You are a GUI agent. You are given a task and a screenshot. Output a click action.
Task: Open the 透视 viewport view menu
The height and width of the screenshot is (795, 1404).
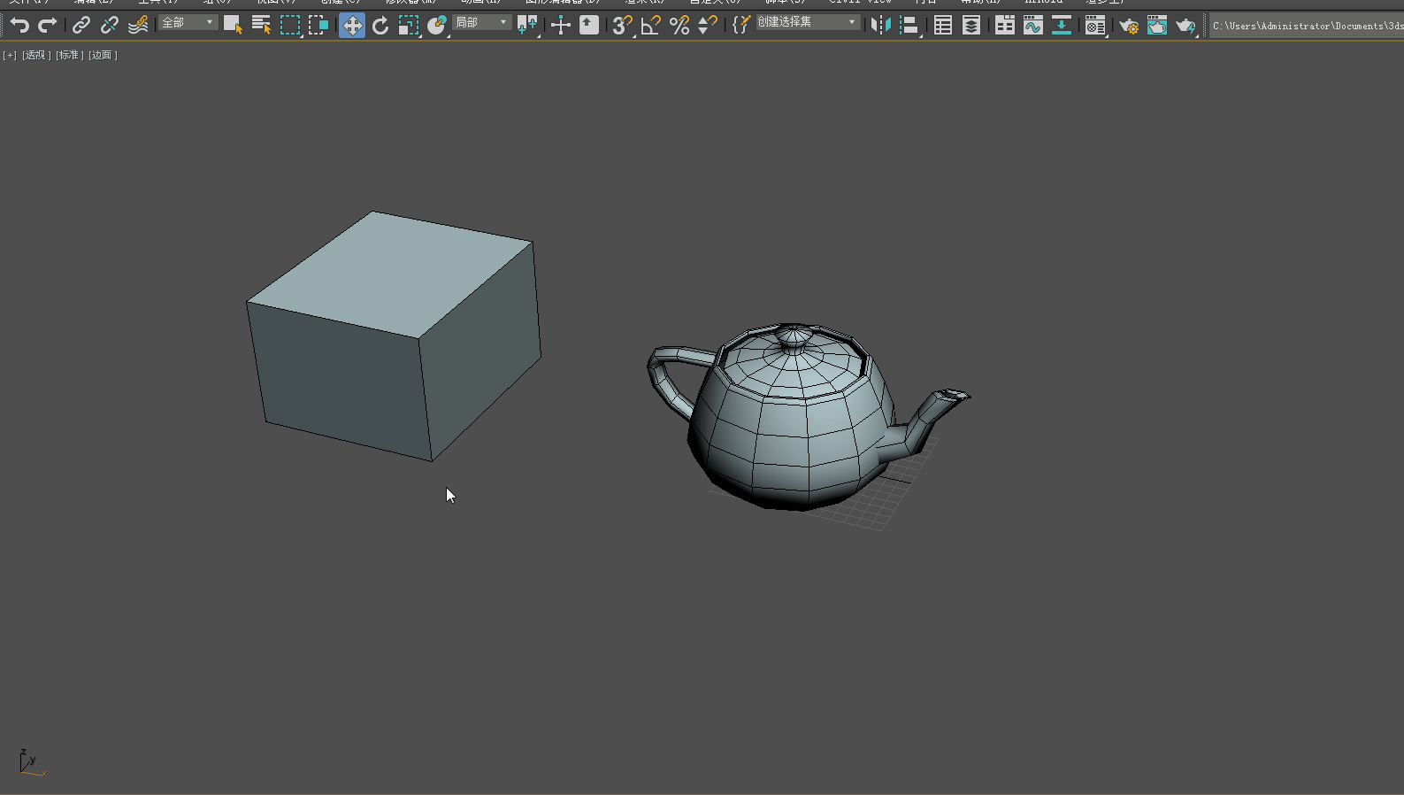36,55
